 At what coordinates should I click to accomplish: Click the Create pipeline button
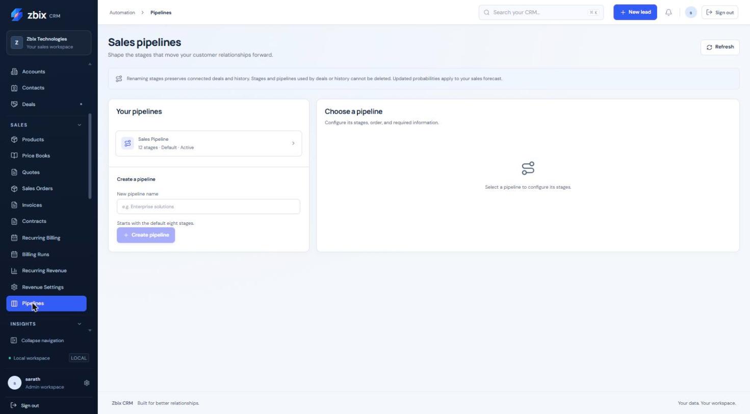click(146, 235)
